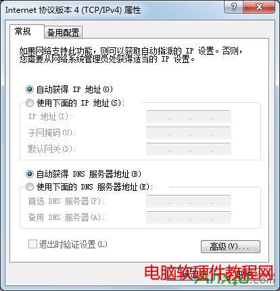Switch to the 常规 tab
The width and height of the screenshot is (280, 291).
click(x=23, y=31)
